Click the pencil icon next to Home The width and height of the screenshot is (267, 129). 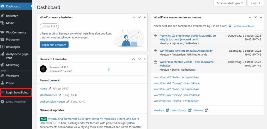[50, 89]
